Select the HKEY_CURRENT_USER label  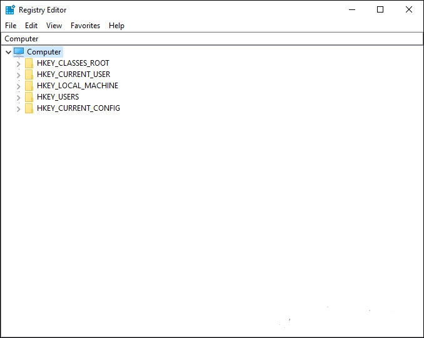pyautogui.click(x=74, y=74)
